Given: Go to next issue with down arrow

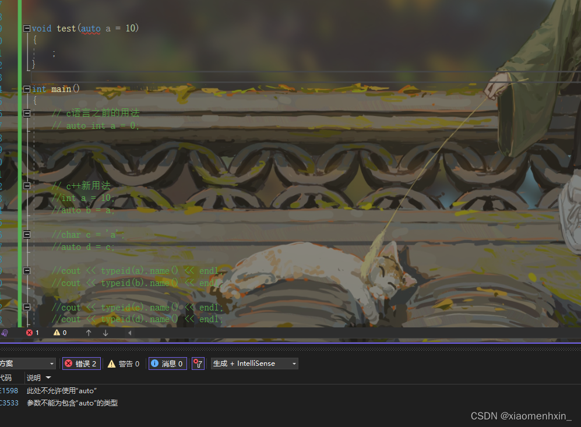Looking at the screenshot, I should (x=105, y=333).
